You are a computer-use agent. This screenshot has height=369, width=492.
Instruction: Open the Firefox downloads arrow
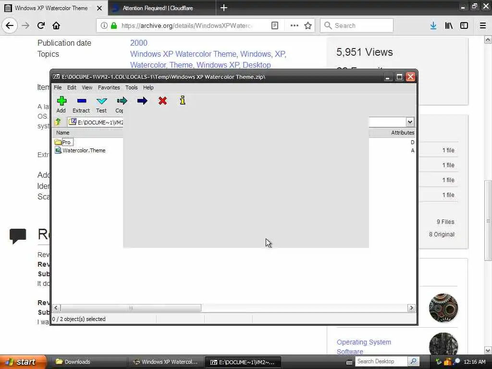433,25
